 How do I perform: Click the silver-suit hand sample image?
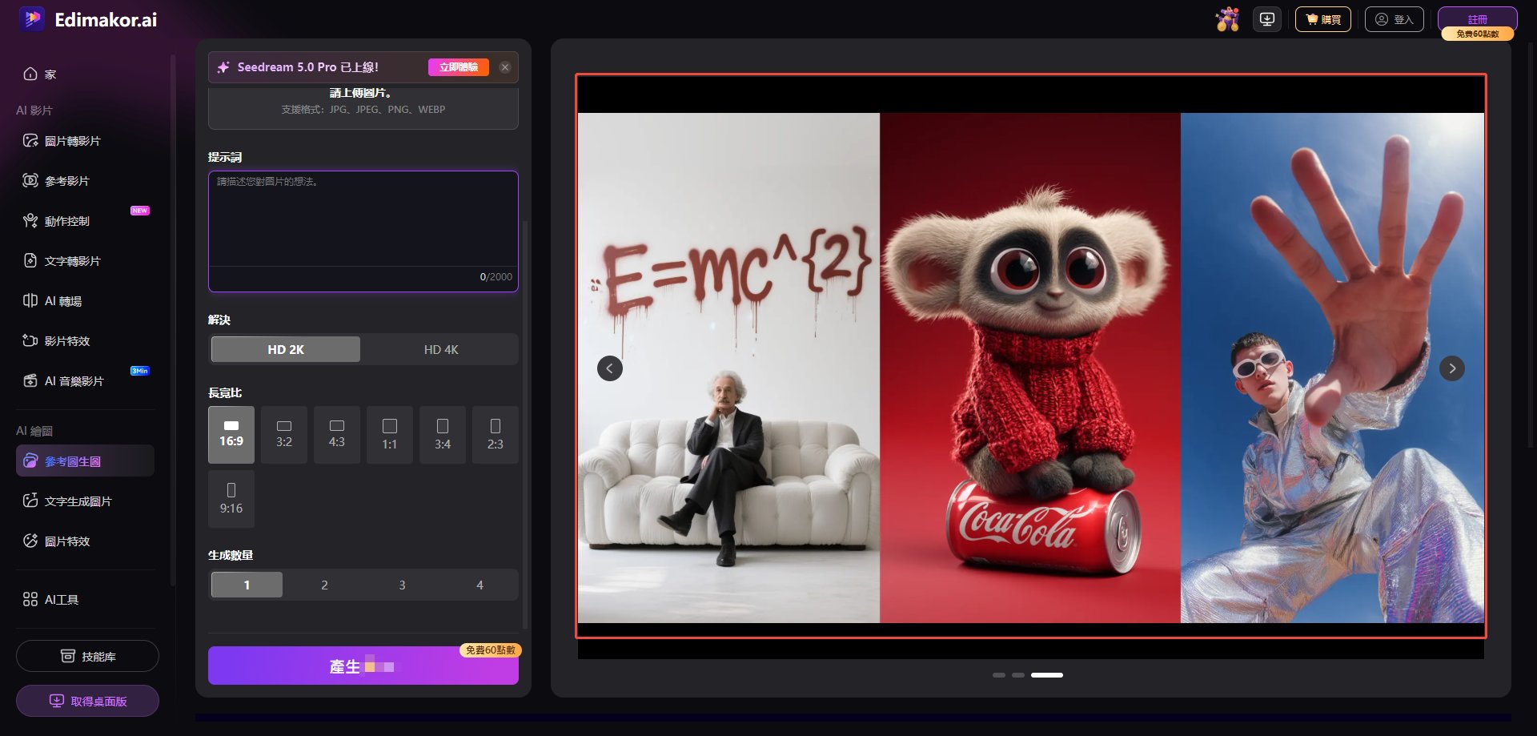(x=1332, y=368)
